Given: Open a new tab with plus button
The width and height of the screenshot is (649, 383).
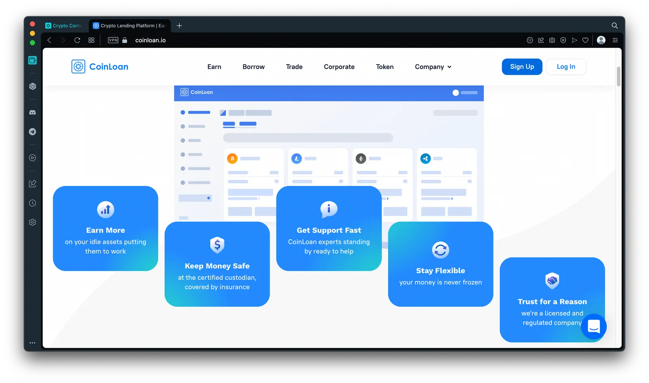Looking at the screenshot, I should [179, 26].
